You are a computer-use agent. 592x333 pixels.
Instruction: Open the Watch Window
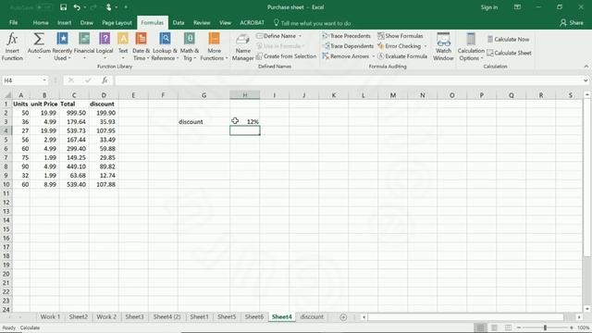click(443, 47)
